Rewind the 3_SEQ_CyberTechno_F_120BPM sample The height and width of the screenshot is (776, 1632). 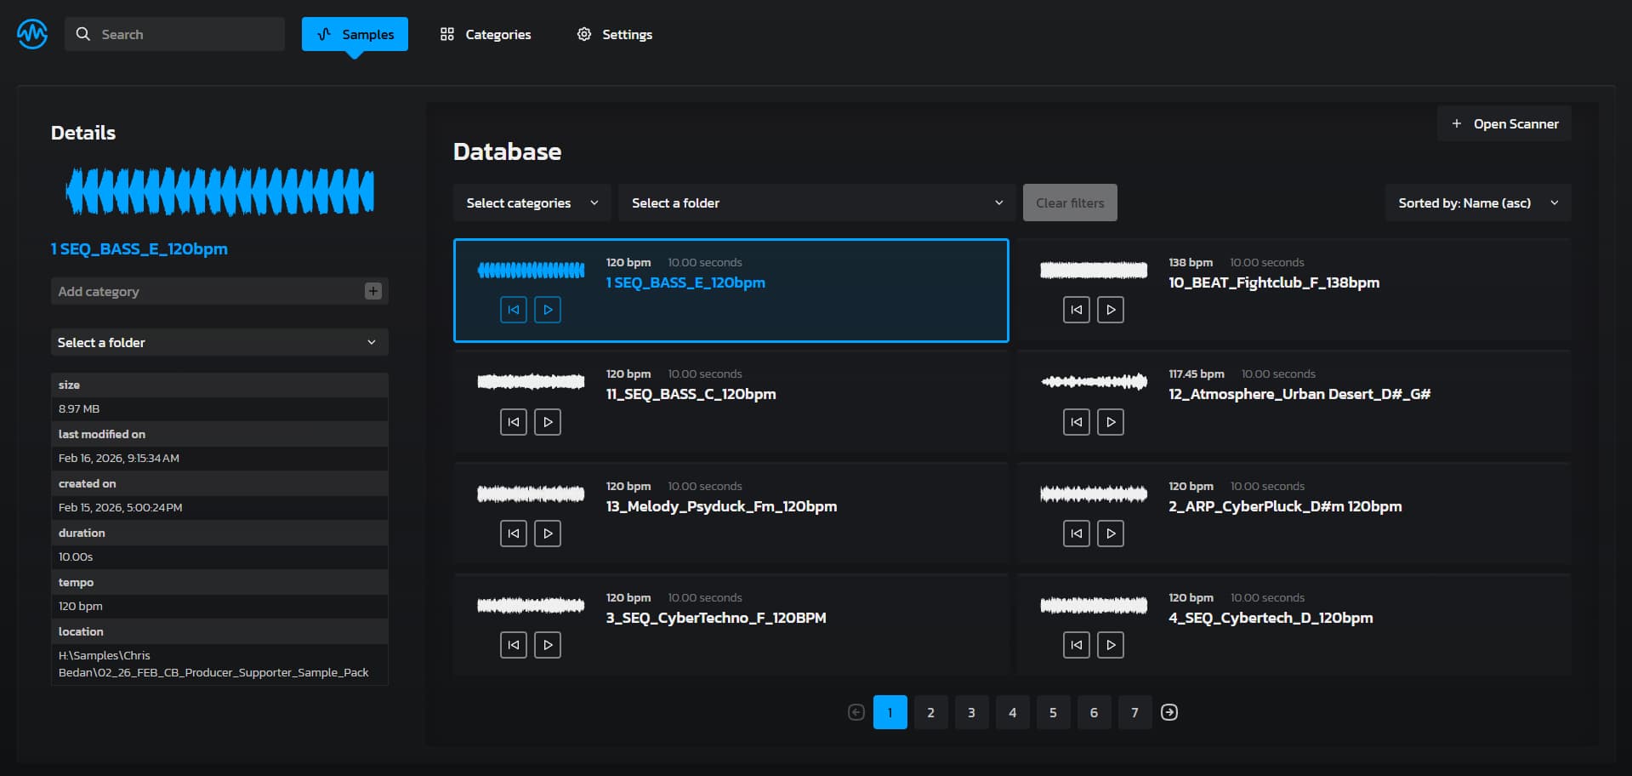pyautogui.click(x=514, y=645)
